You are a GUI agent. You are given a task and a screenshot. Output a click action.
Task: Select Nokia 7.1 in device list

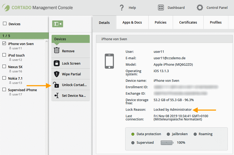tap(15, 79)
